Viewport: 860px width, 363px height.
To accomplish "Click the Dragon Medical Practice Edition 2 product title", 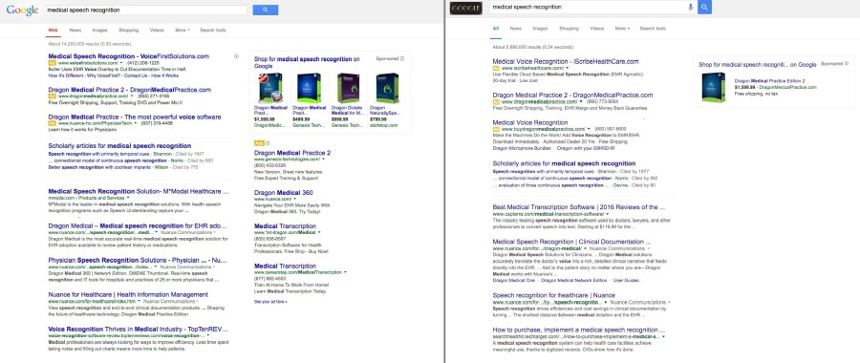I will 769,80.
